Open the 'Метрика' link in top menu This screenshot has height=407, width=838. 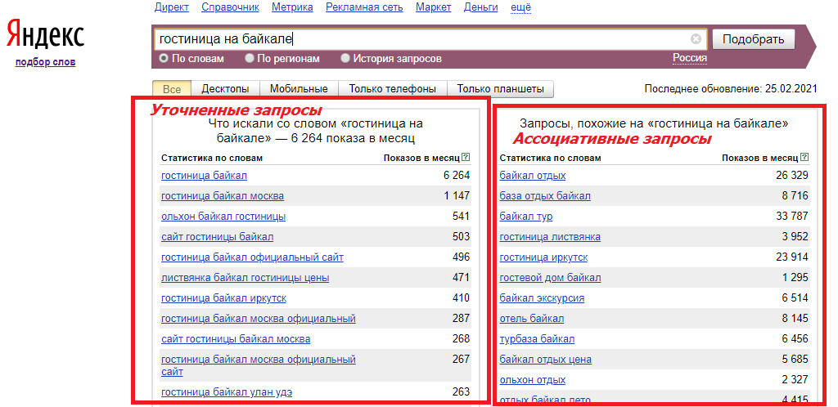[x=293, y=7]
